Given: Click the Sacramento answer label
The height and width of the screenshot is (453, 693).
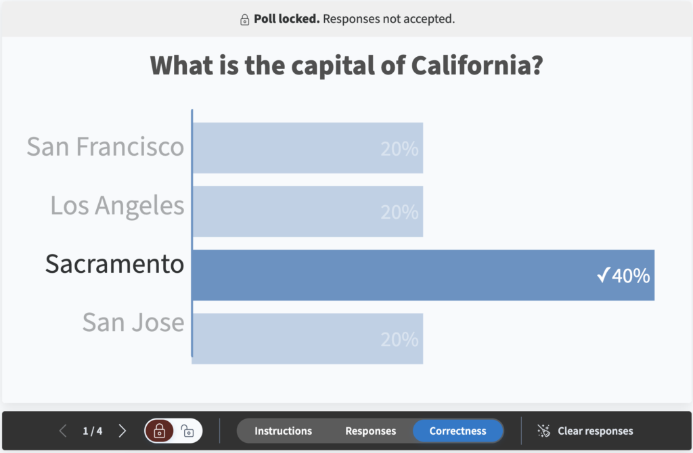Looking at the screenshot, I should (x=114, y=264).
